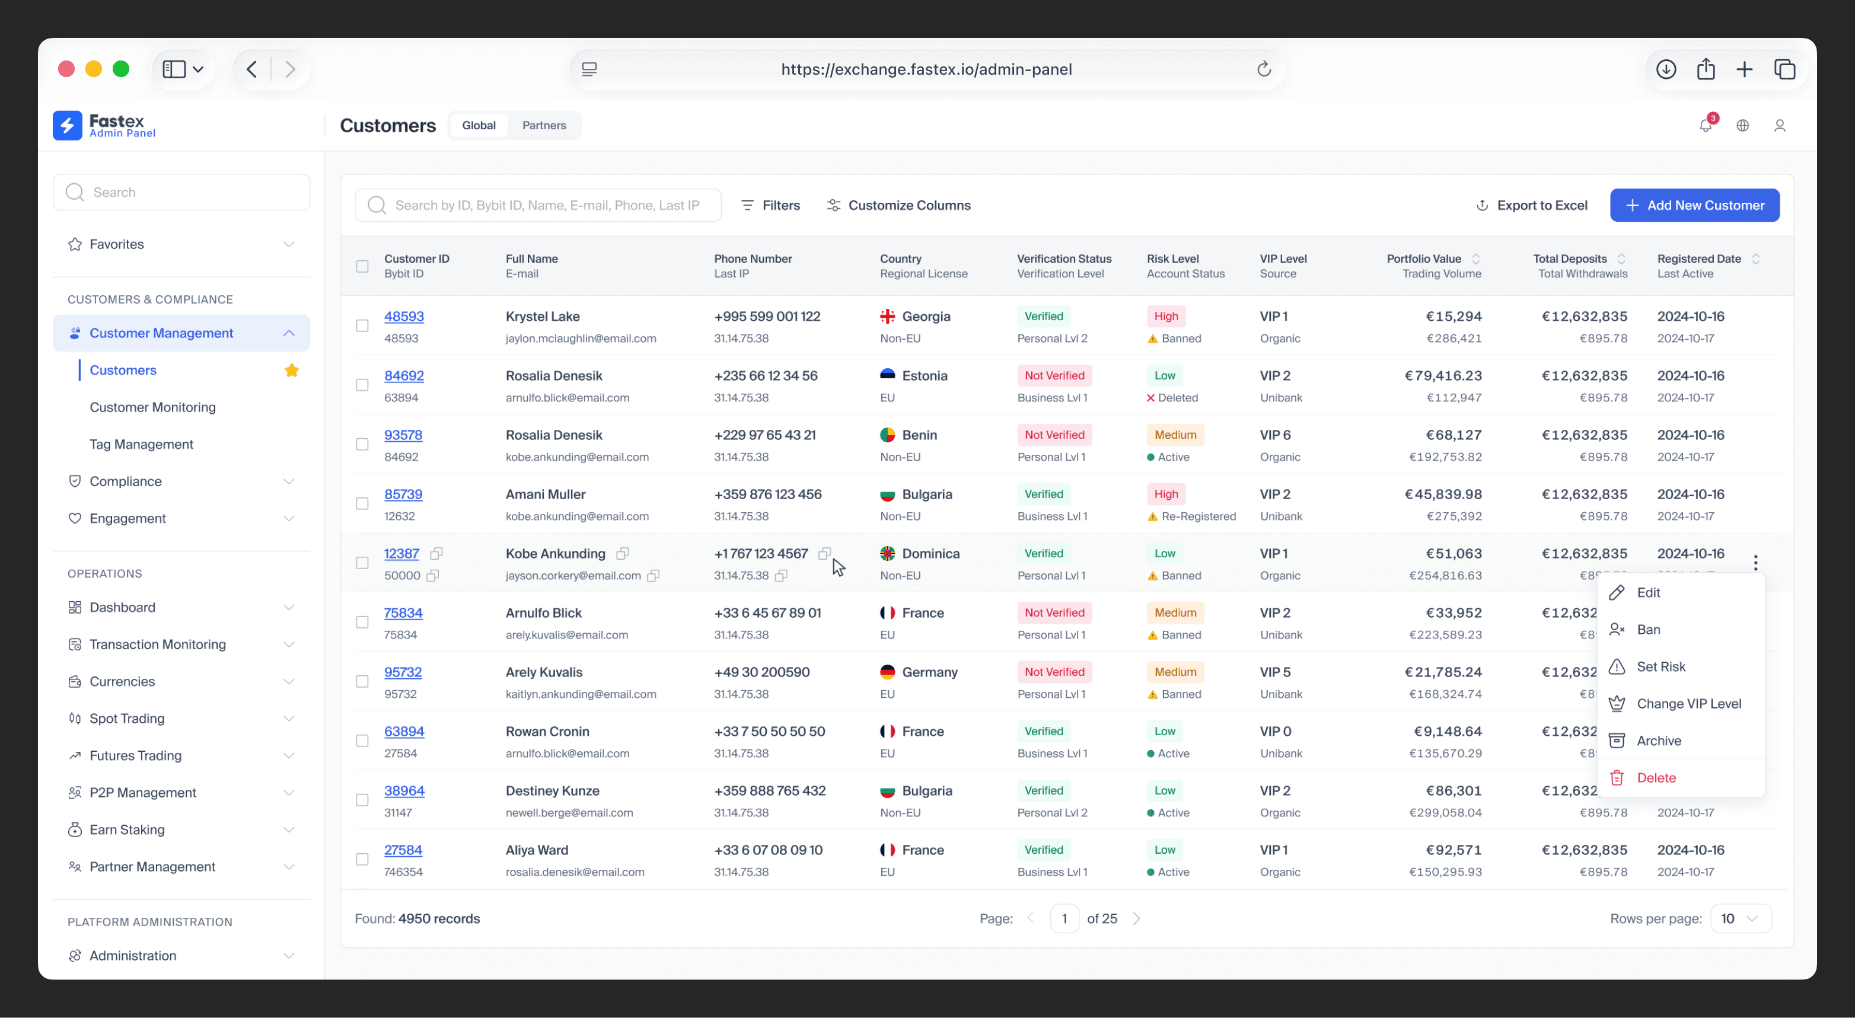The height and width of the screenshot is (1018, 1855).
Task: Copy Customer ID 12387 with copy icon
Action: point(436,554)
